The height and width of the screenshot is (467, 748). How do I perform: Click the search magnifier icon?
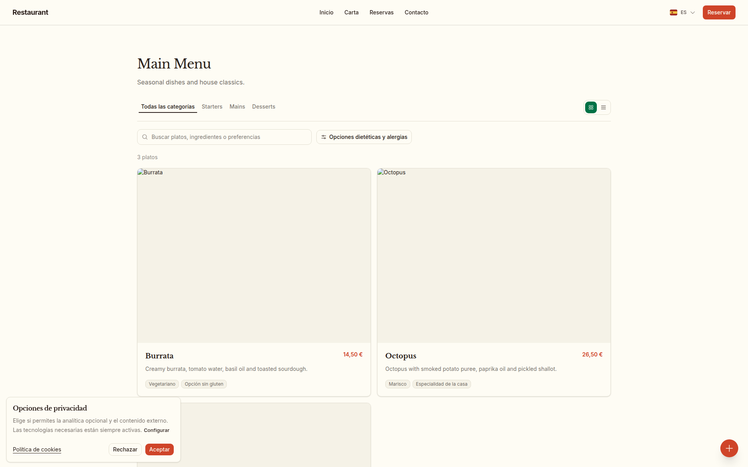(x=145, y=137)
